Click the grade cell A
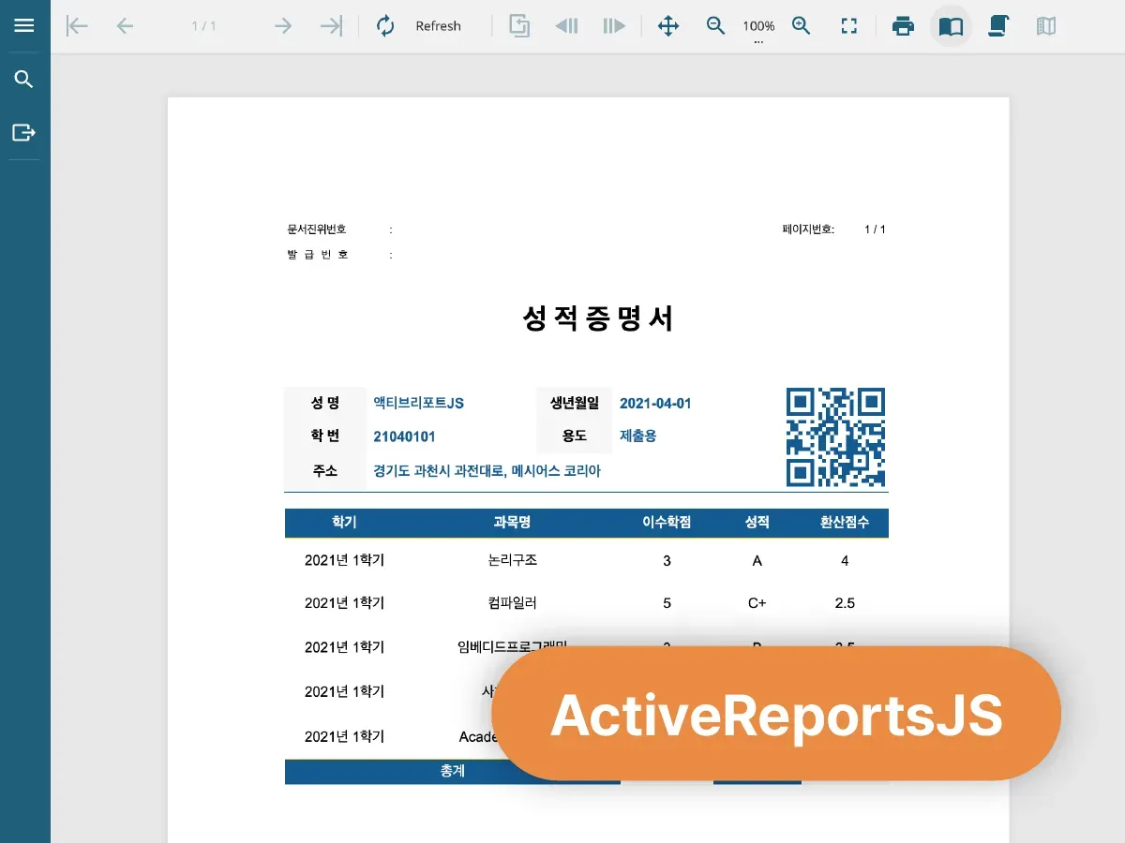The image size is (1125, 843). tap(757, 560)
